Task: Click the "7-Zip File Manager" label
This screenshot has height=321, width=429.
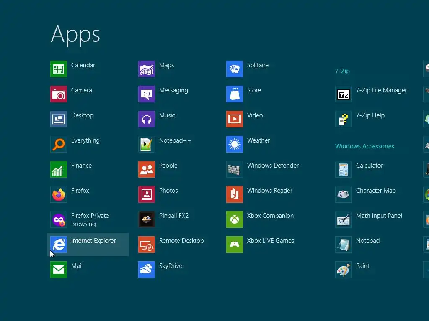Action: pyautogui.click(x=381, y=91)
